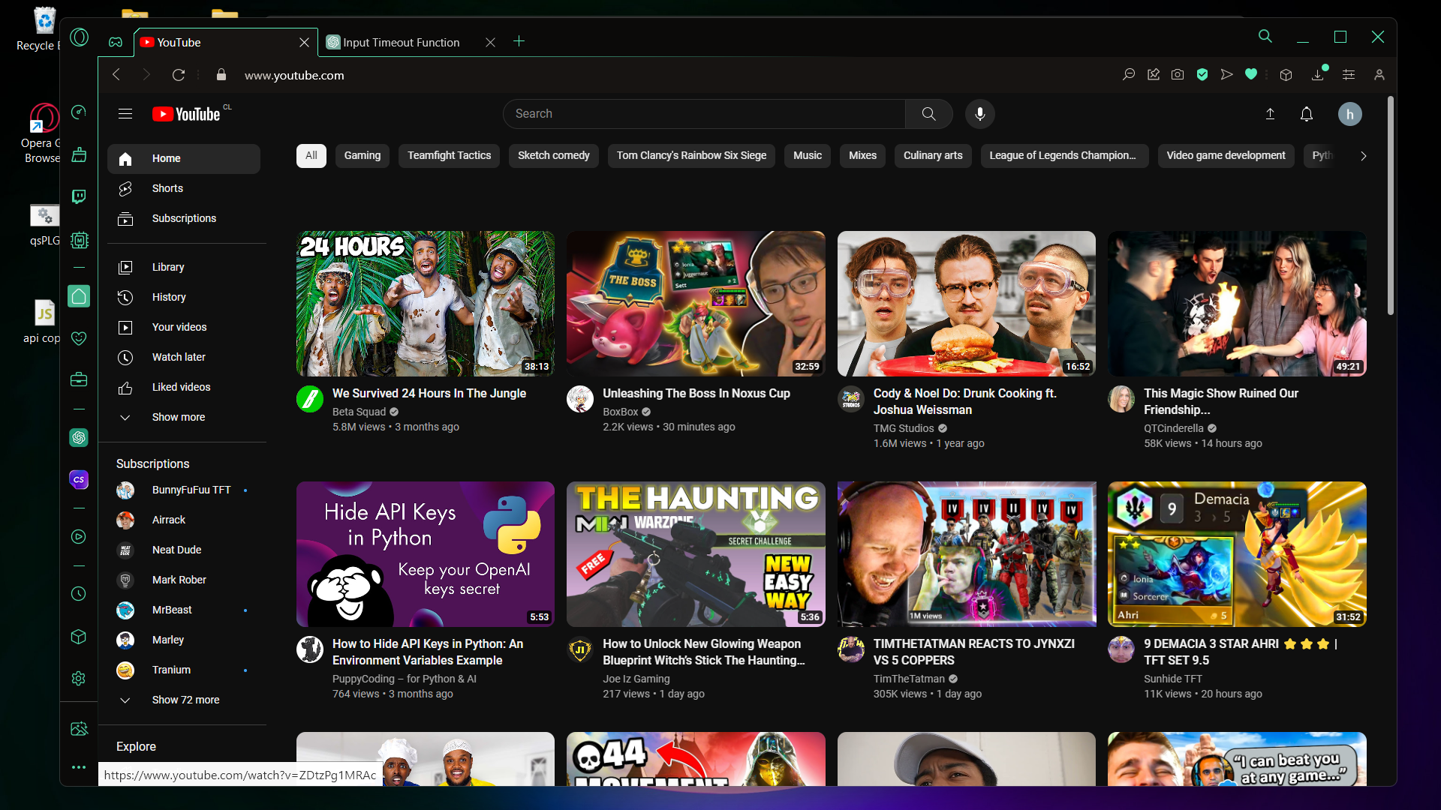Open We Survived 24 Hours thumbnail
1441x810 pixels.
tap(426, 304)
